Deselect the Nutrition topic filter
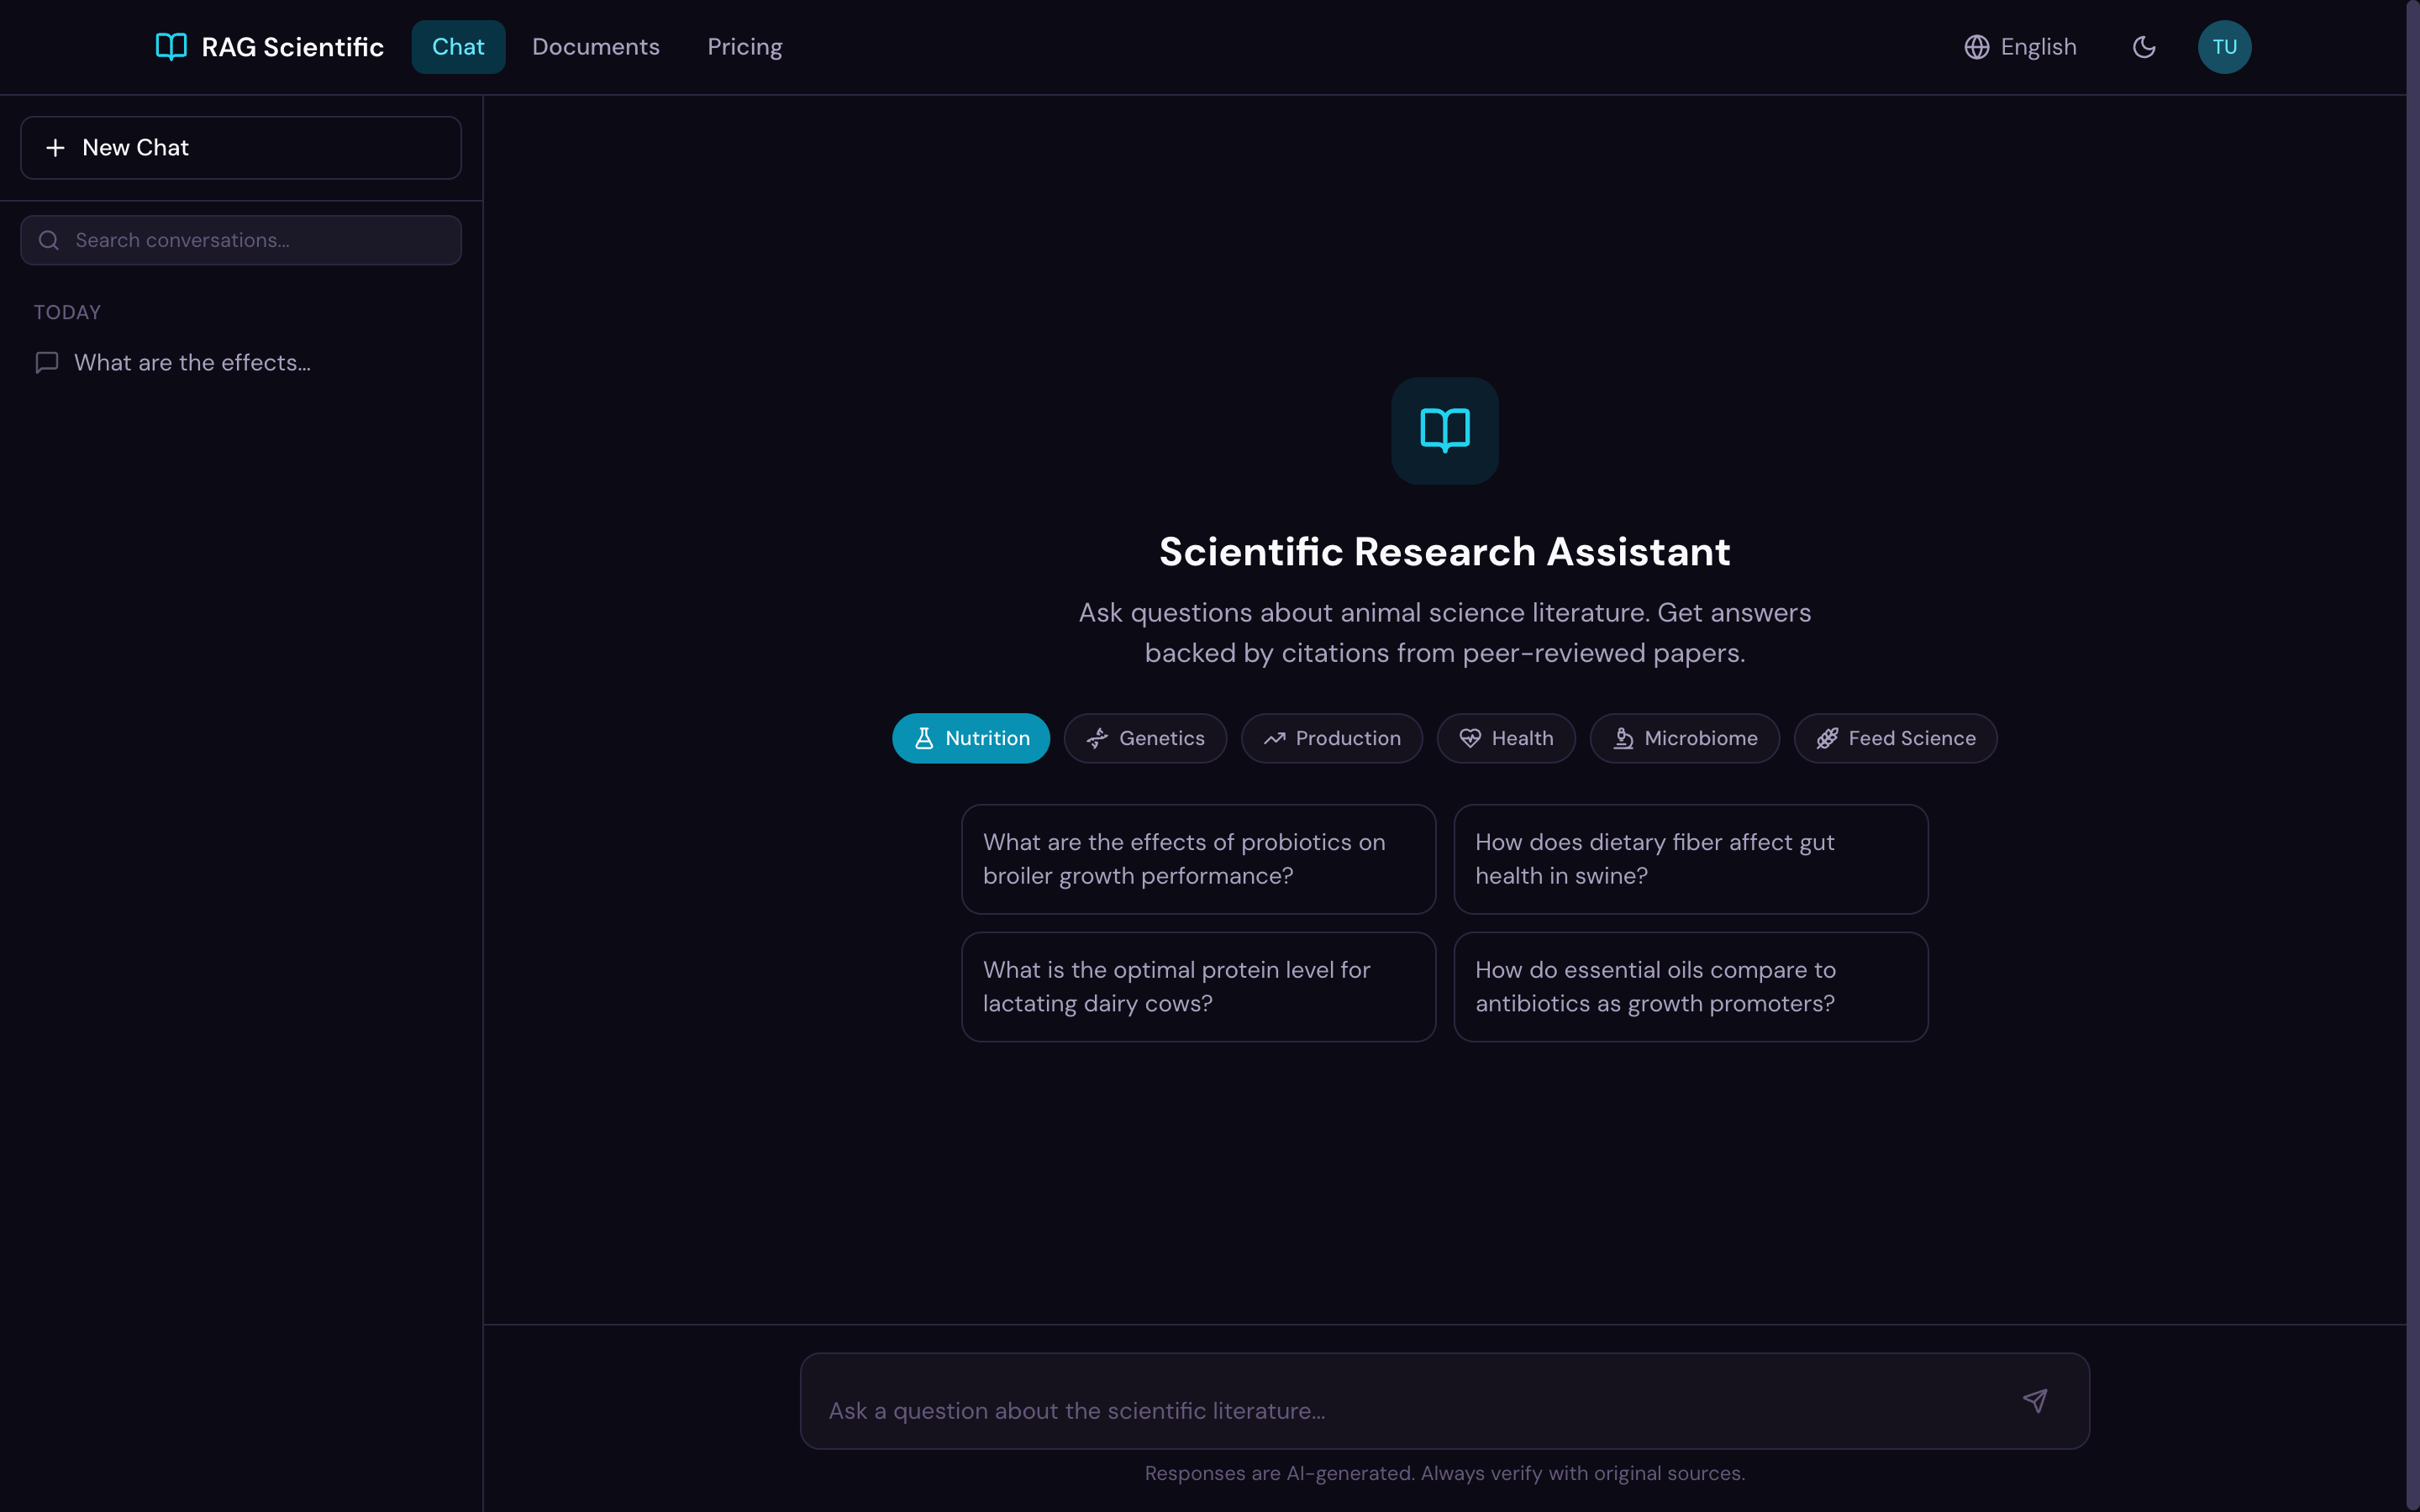 (970, 738)
